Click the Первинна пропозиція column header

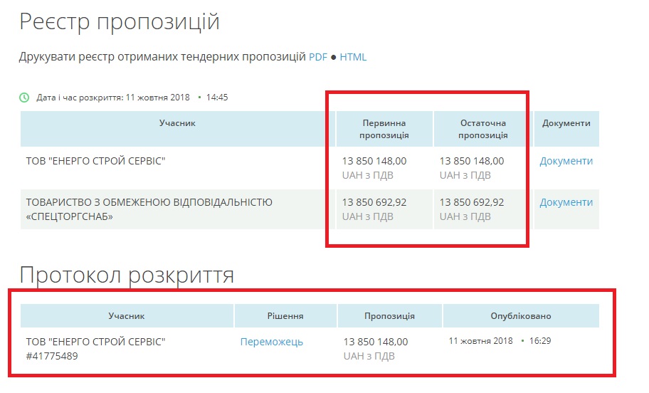pyautogui.click(x=384, y=129)
